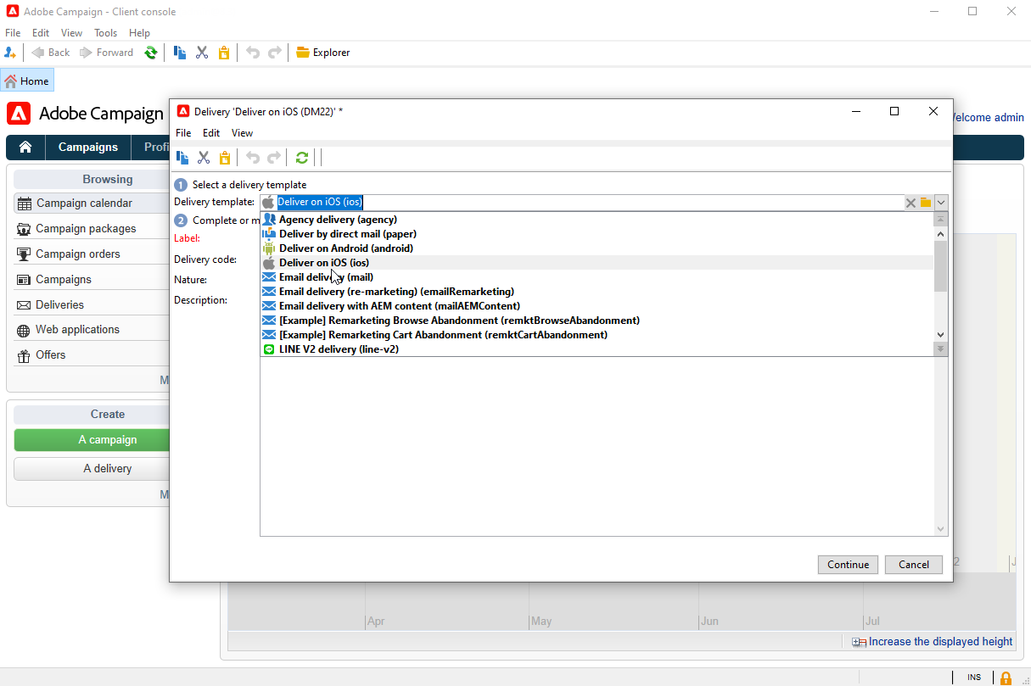Click the home icon in navigation bar
Screen dimensions: 1031x686
click(x=25, y=148)
